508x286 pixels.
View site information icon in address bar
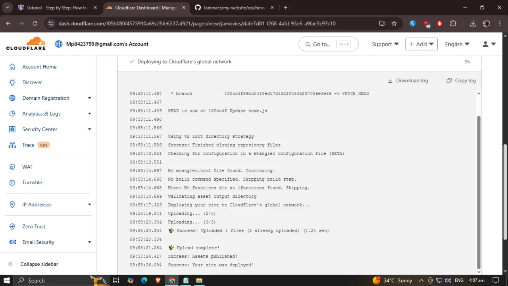[50, 23]
